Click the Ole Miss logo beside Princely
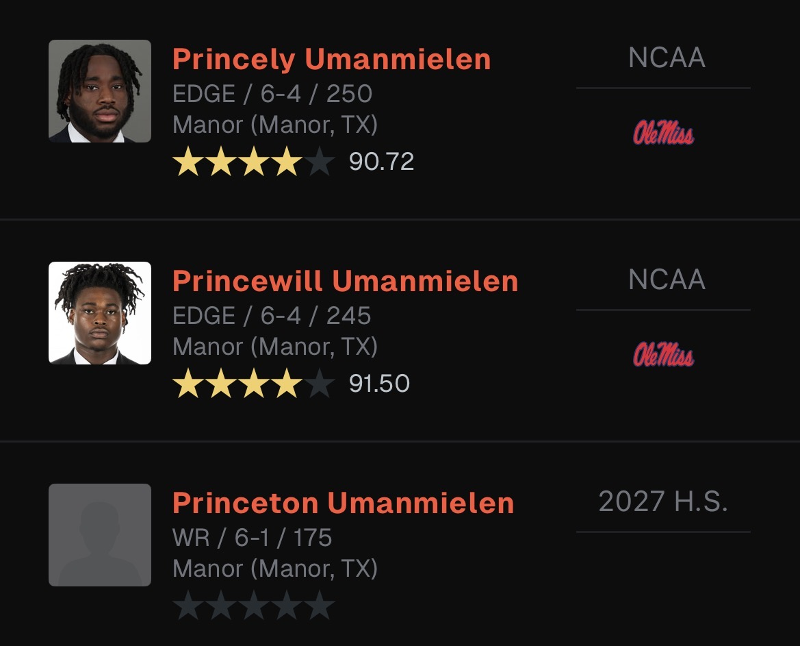This screenshot has height=646, width=800. click(x=663, y=132)
